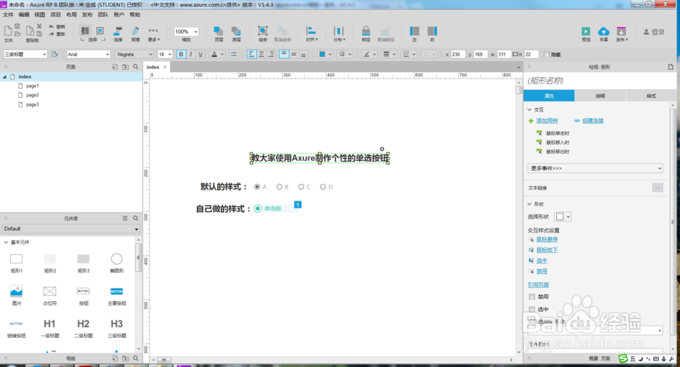Select the connector (连接) tool
This screenshot has height=367, width=680.
point(118,34)
